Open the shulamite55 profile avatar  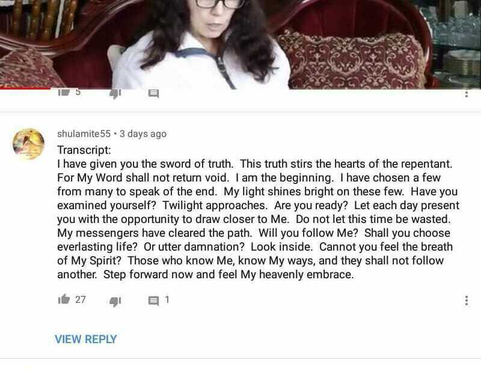28,144
